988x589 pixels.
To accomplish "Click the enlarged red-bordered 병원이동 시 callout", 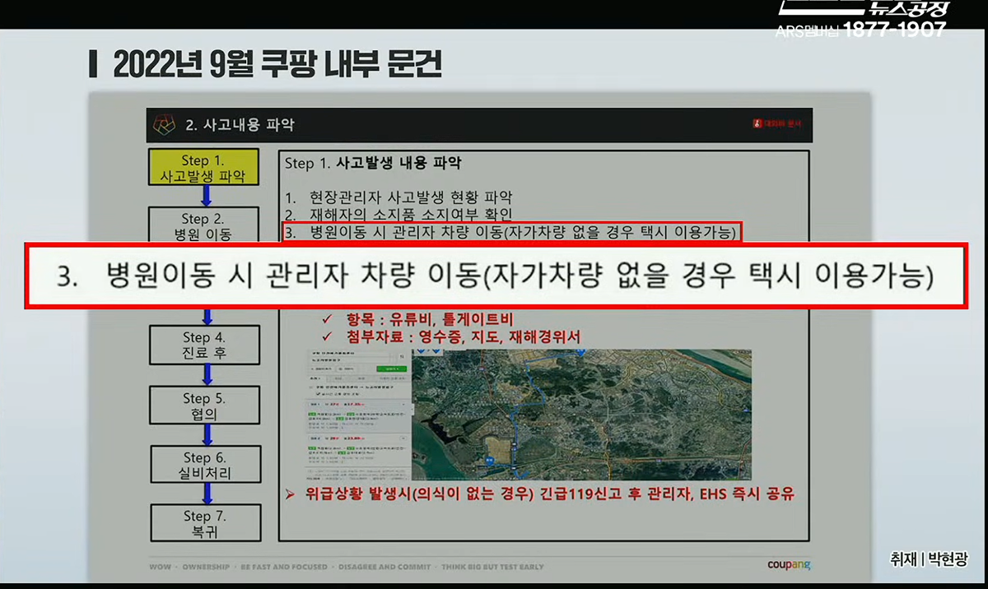I will [495, 276].
